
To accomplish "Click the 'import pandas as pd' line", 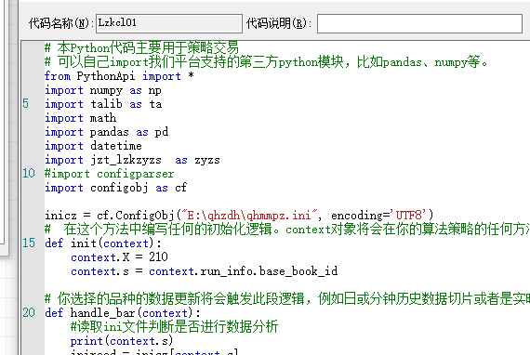I will point(107,132).
